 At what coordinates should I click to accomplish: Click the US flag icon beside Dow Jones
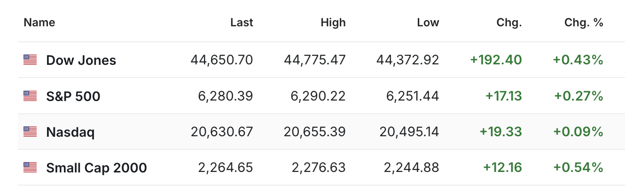tap(30, 60)
